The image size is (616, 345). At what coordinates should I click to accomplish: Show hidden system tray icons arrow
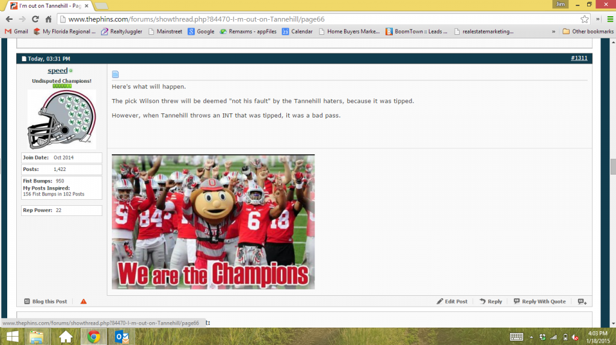tap(531, 337)
